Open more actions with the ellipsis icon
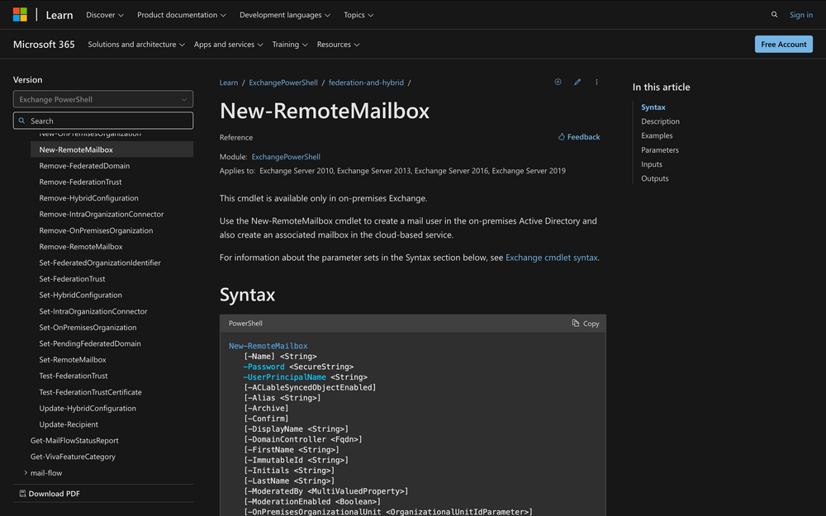 [x=596, y=82]
